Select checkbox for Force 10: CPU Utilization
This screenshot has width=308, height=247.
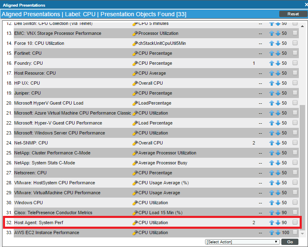point(295,43)
